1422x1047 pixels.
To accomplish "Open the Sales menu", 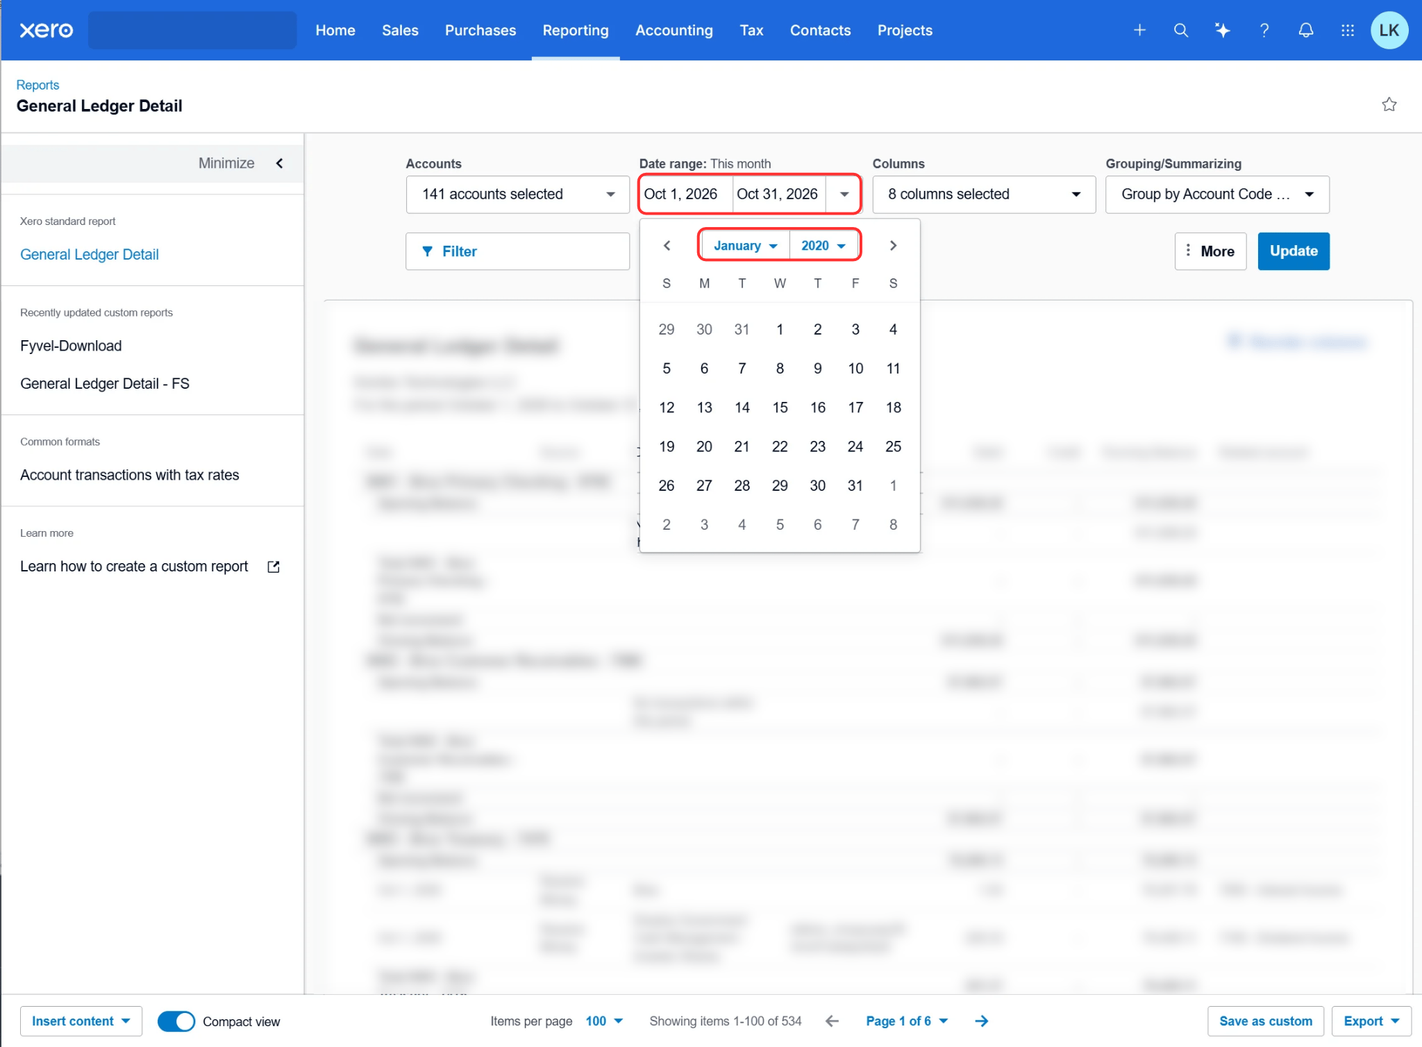I will [x=400, y=30].
